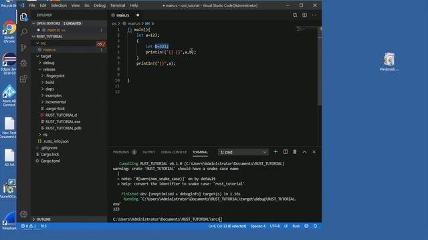Open notifications bell in status bar
Image resolution: width=428 pixels, height=240 pixels.
315,226
